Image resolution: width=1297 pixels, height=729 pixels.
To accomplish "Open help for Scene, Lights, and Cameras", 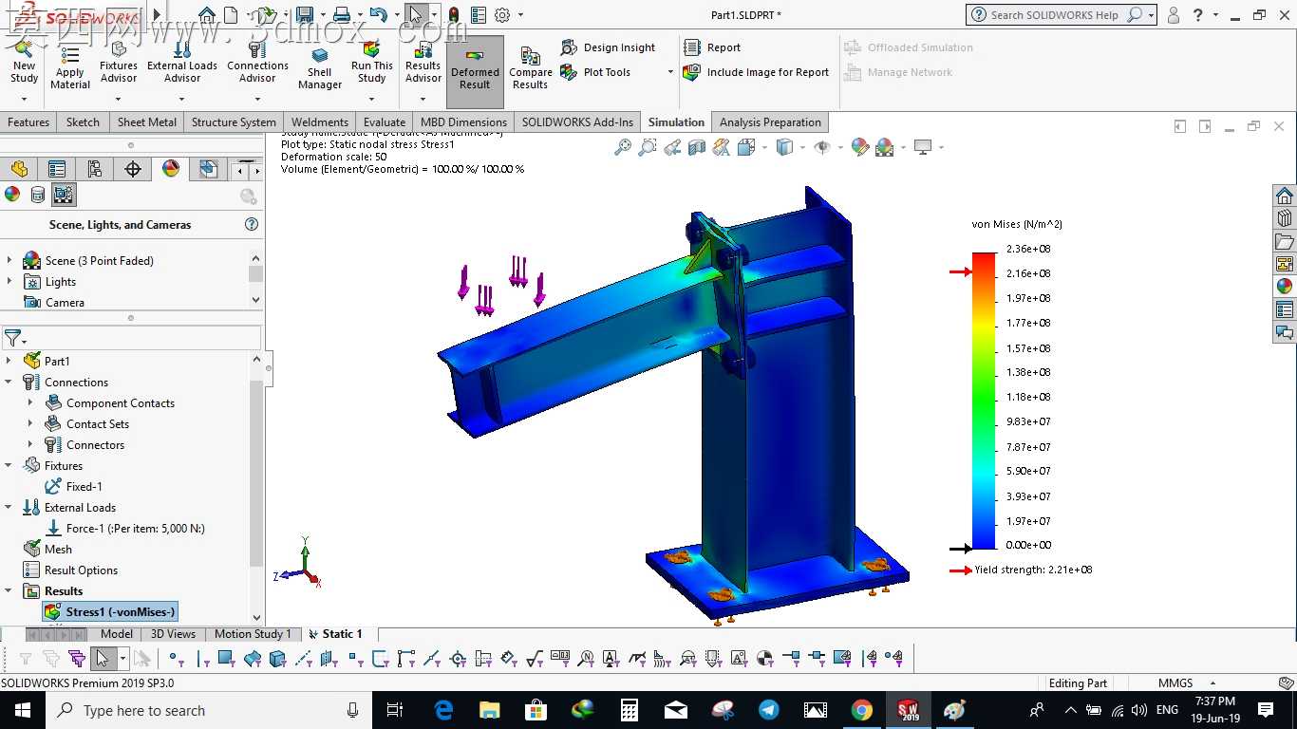I will coord(252,224).
